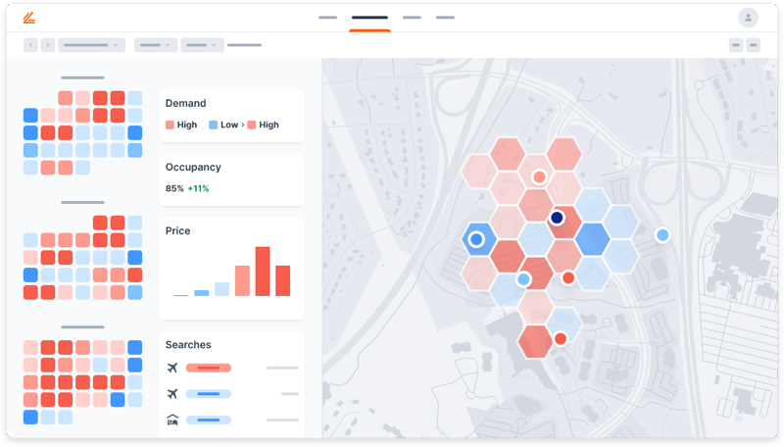The width and height of the screenshot is (784, 447).
Task: Select the active tab with orange underline
Action: [x=369, y=18]
